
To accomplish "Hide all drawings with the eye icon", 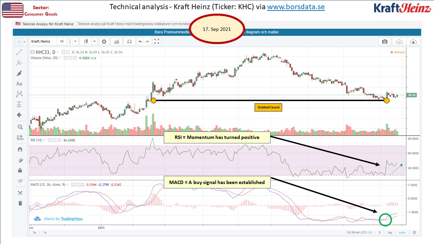I will [x=20, y=181].
